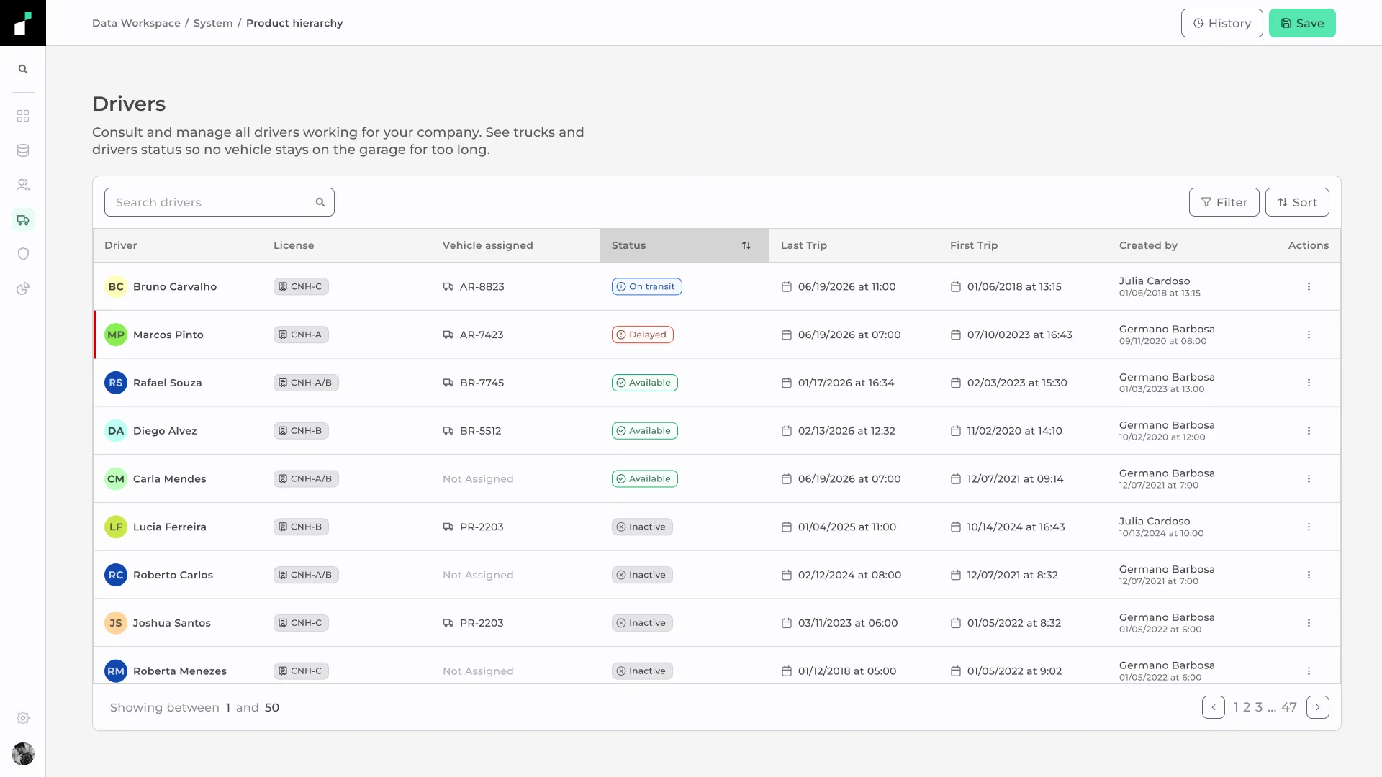Viewport: 1382px width, 777px height.
Task: Click the Delayed status badge
Action: pyautogui.click(x=643, y=335)
